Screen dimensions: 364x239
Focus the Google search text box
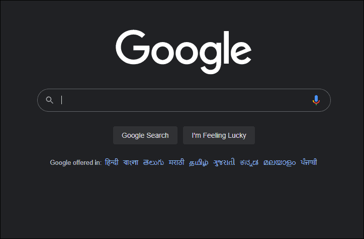[x=184, y=100]
